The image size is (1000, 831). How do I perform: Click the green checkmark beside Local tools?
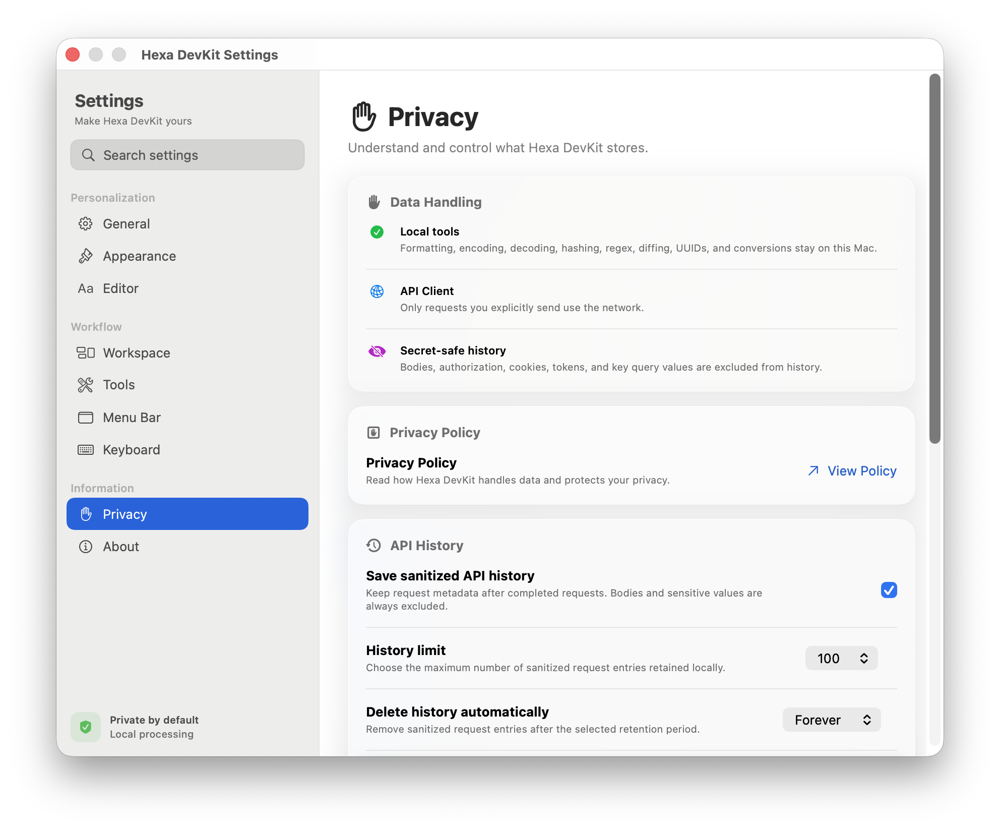click(377, 232)
